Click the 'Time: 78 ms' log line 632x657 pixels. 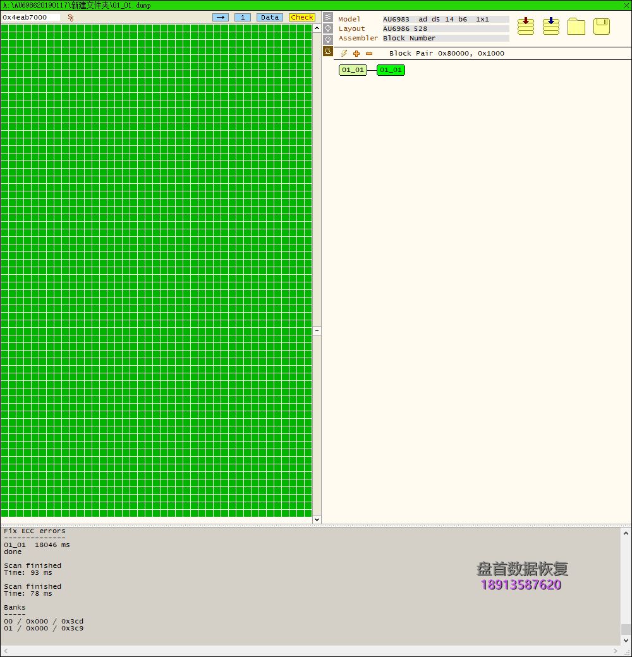point(28,593)
